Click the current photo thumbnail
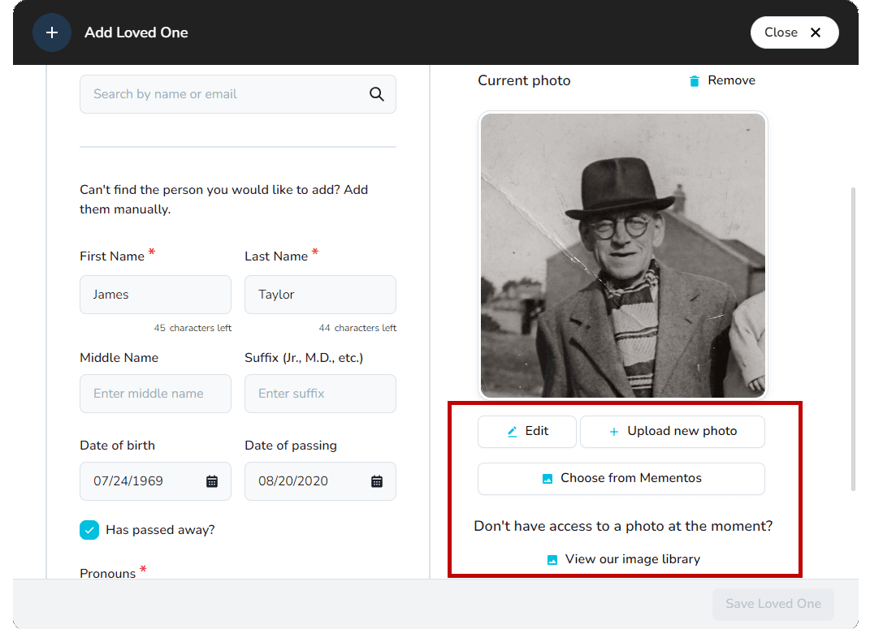Image resolution: width=870 pixels, height=629 pixels. coord(623,255)
